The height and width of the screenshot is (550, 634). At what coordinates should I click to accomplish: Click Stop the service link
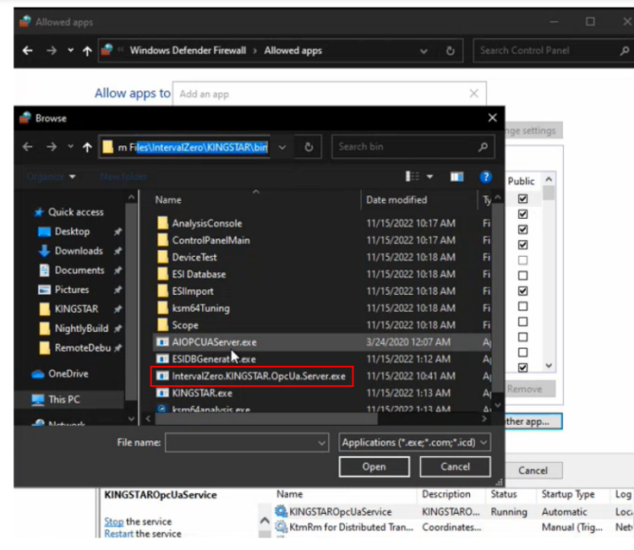pos(113,521)
